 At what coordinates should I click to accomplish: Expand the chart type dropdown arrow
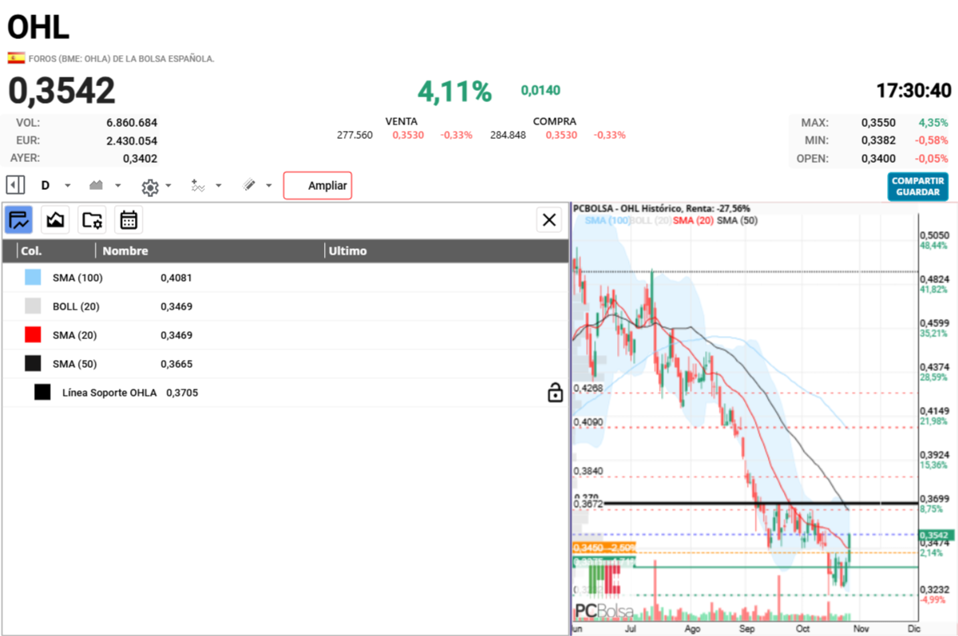coord(118,185)
